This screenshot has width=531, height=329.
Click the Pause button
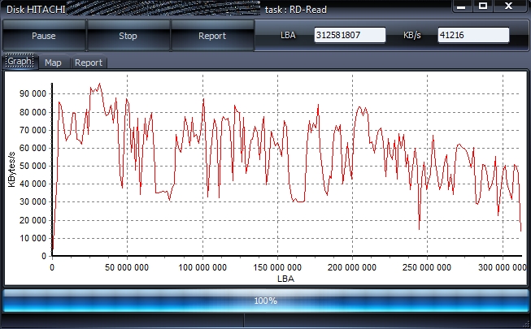point(43,36)
